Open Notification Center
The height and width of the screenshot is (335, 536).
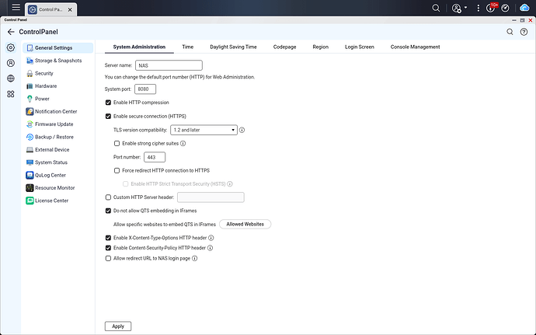point(57,111)
